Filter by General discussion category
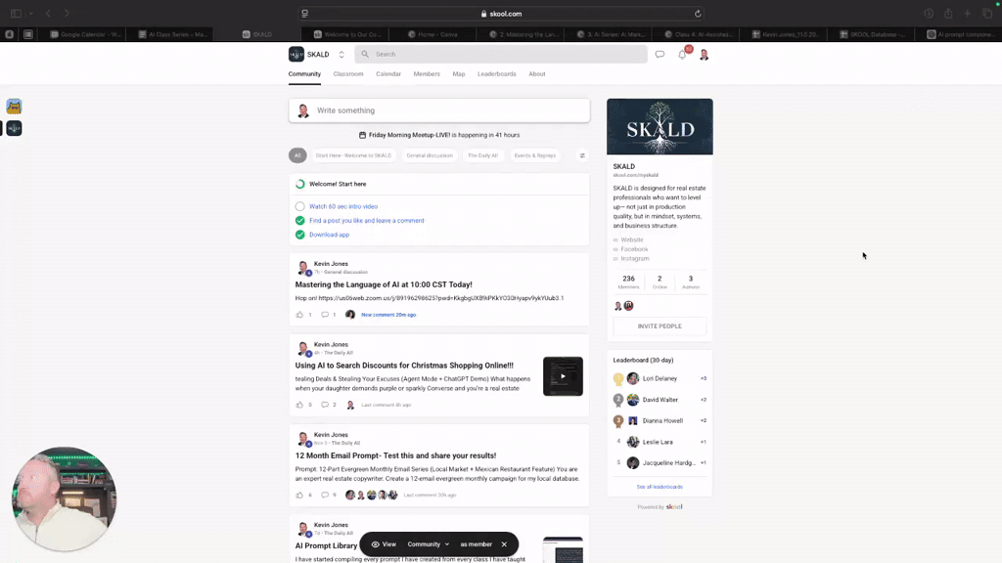This screenshot has width=1002, height=563. (430, 155)
